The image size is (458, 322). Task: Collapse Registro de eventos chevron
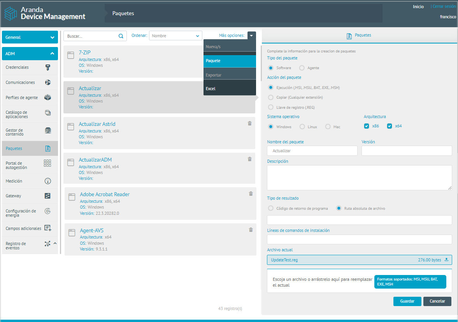[x=55, y=243]
